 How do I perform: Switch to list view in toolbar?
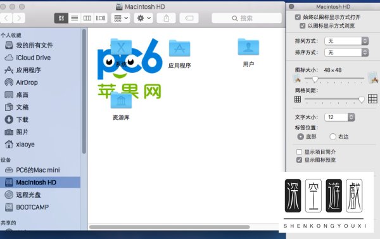(75, 18)
